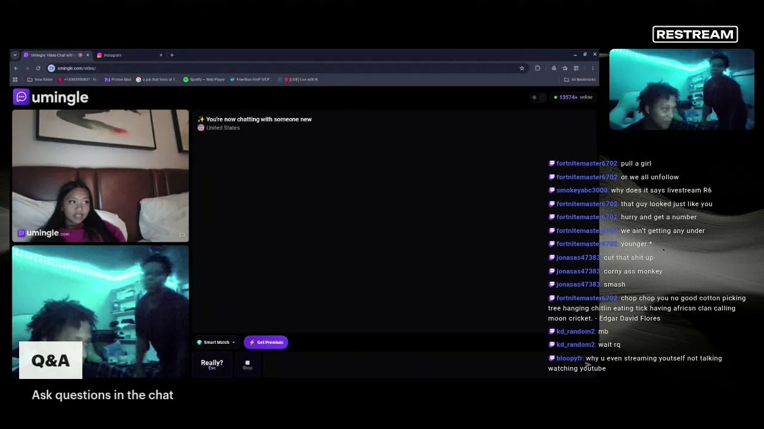Open the FreeNon-VoIP US bookmark
Image resolution: width=764 pixels, height=429 pixels.
(x=251, y=79)
